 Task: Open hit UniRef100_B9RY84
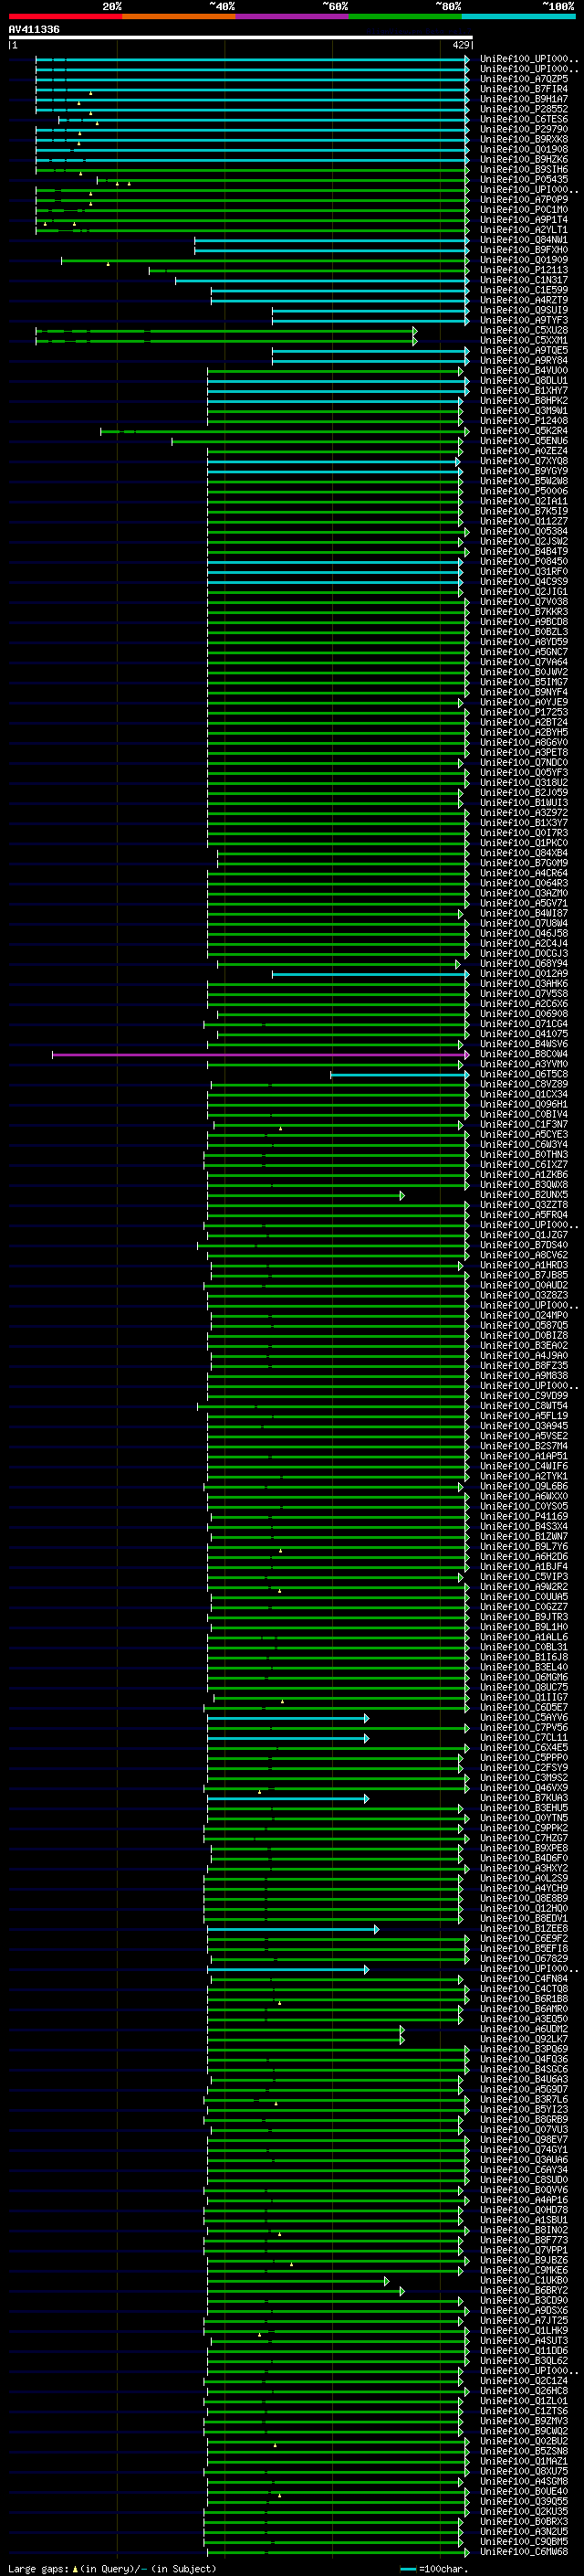click(524, 360)
